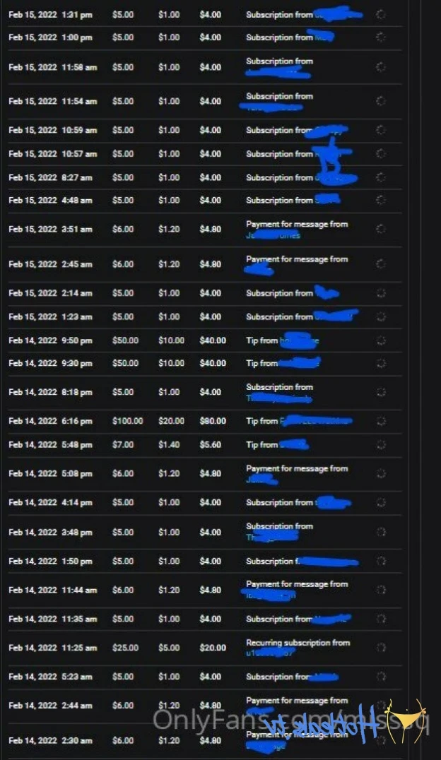This screenshot has width=441, height=760.
Task: Open username link under Feb 14 8:18 pm subscription
Action: coord(279,398)
